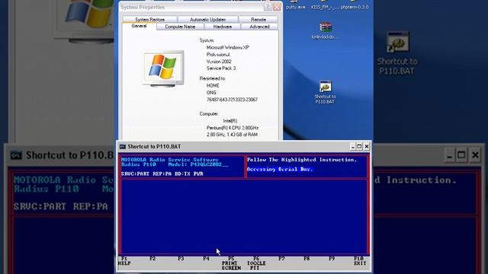Click the 'HOME' registered-to name

[213, 85]
